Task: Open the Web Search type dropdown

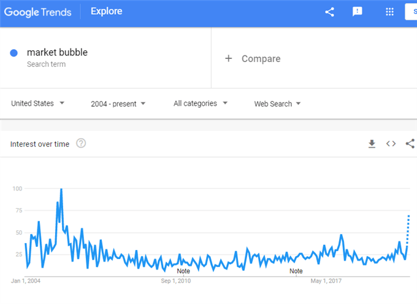Action: [277, 104]
